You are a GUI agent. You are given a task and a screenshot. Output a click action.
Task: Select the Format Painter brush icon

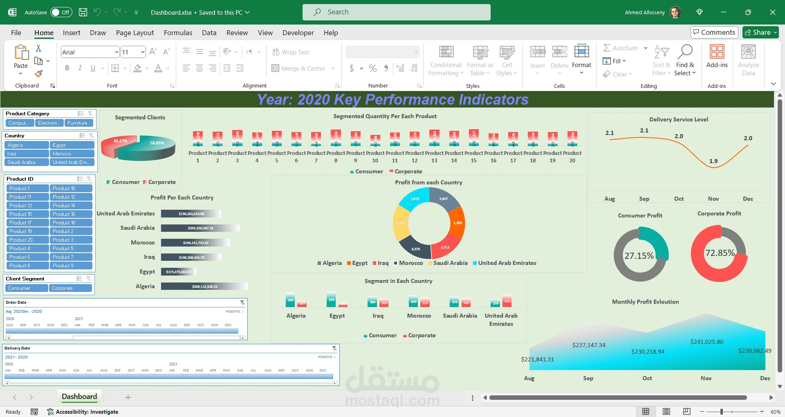click(38, 74)
